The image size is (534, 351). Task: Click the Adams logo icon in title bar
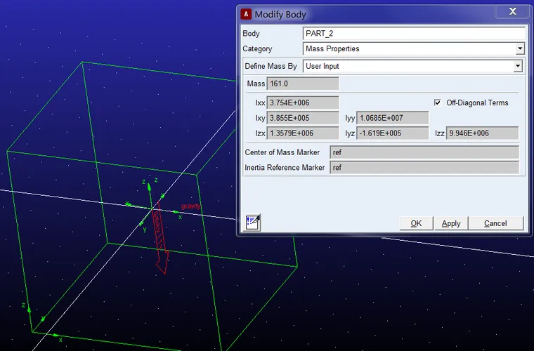click(246, 14)
